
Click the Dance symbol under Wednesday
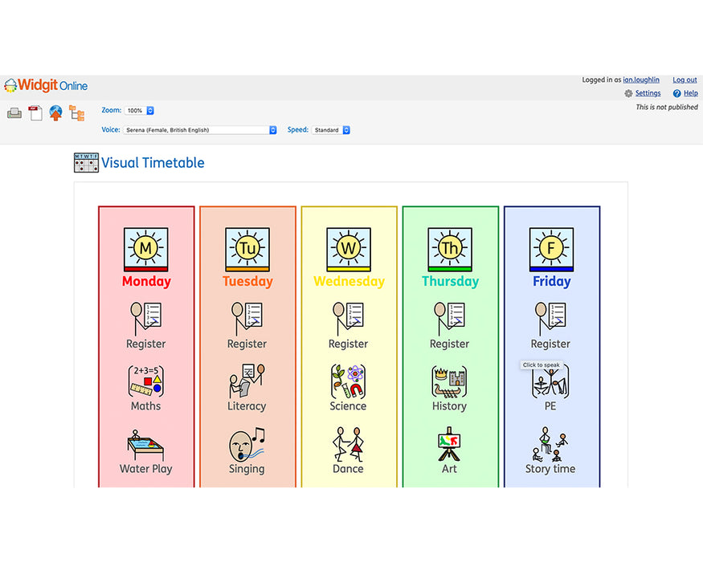coord(348,444)
